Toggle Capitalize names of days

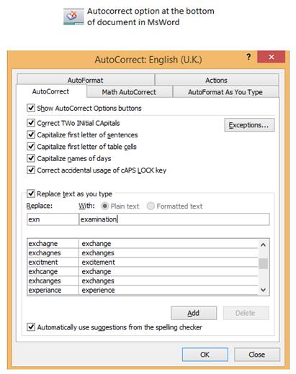31,158
